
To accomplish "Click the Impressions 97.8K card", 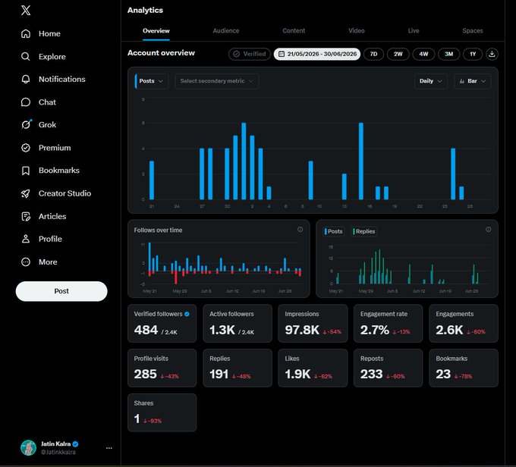I will click(313, 323).
